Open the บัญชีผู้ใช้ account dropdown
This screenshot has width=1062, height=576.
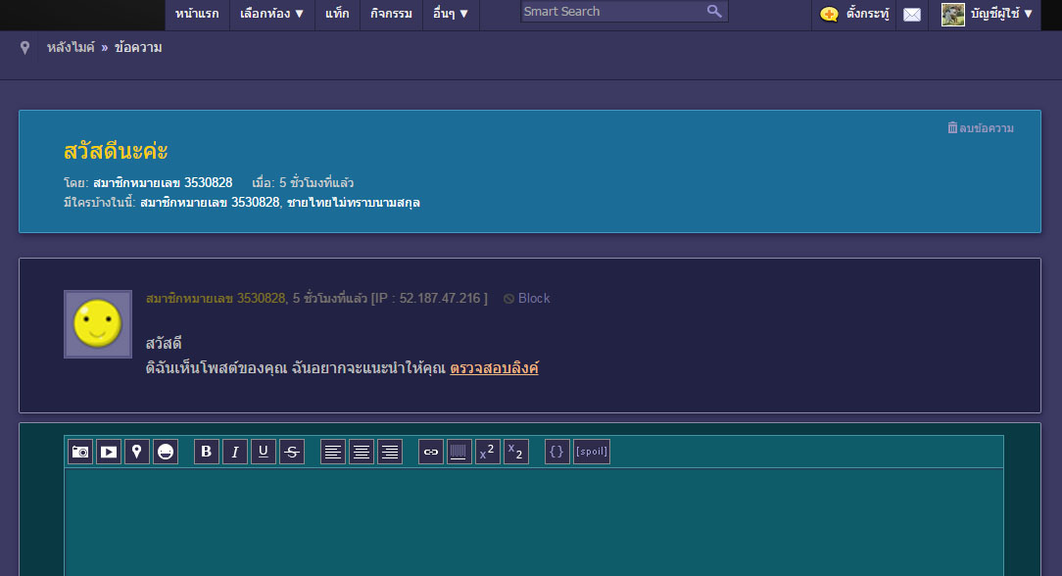(1001, 14)
